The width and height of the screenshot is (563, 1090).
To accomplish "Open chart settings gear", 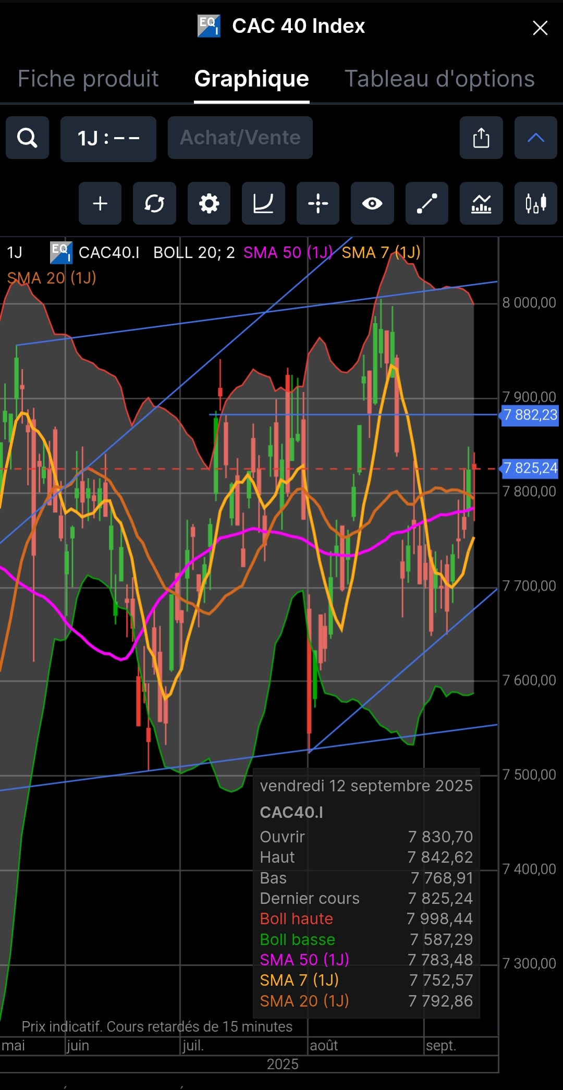I will tap(209, 203).
